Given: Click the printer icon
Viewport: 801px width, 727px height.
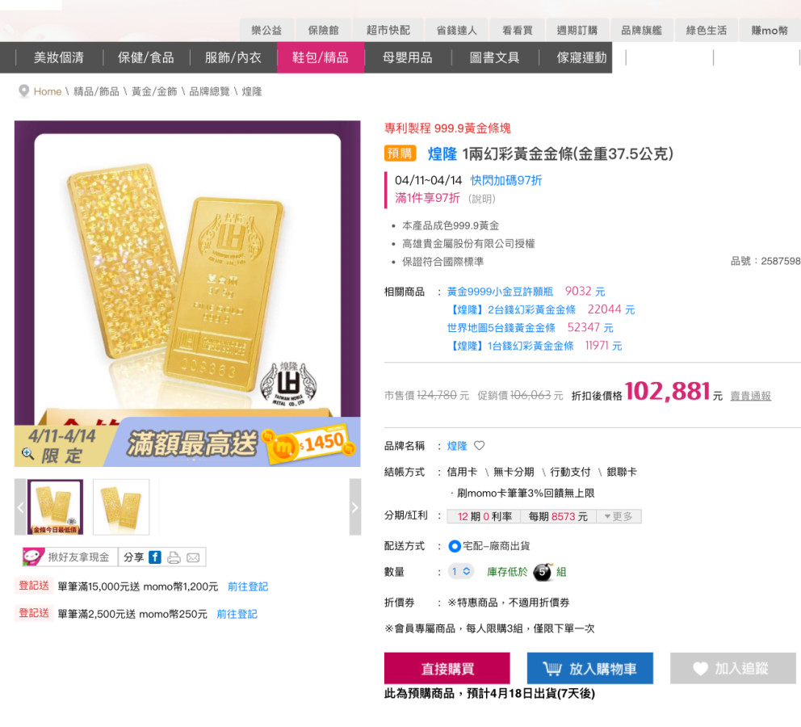Looking at the screenshot, I should coord(174,557).
